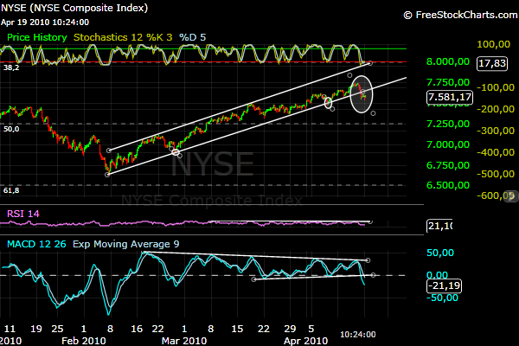The width and height of the screenshot is (519, 346).
Task: Click the 7.750,00 price scale label
Action: (x=448, y=82)
